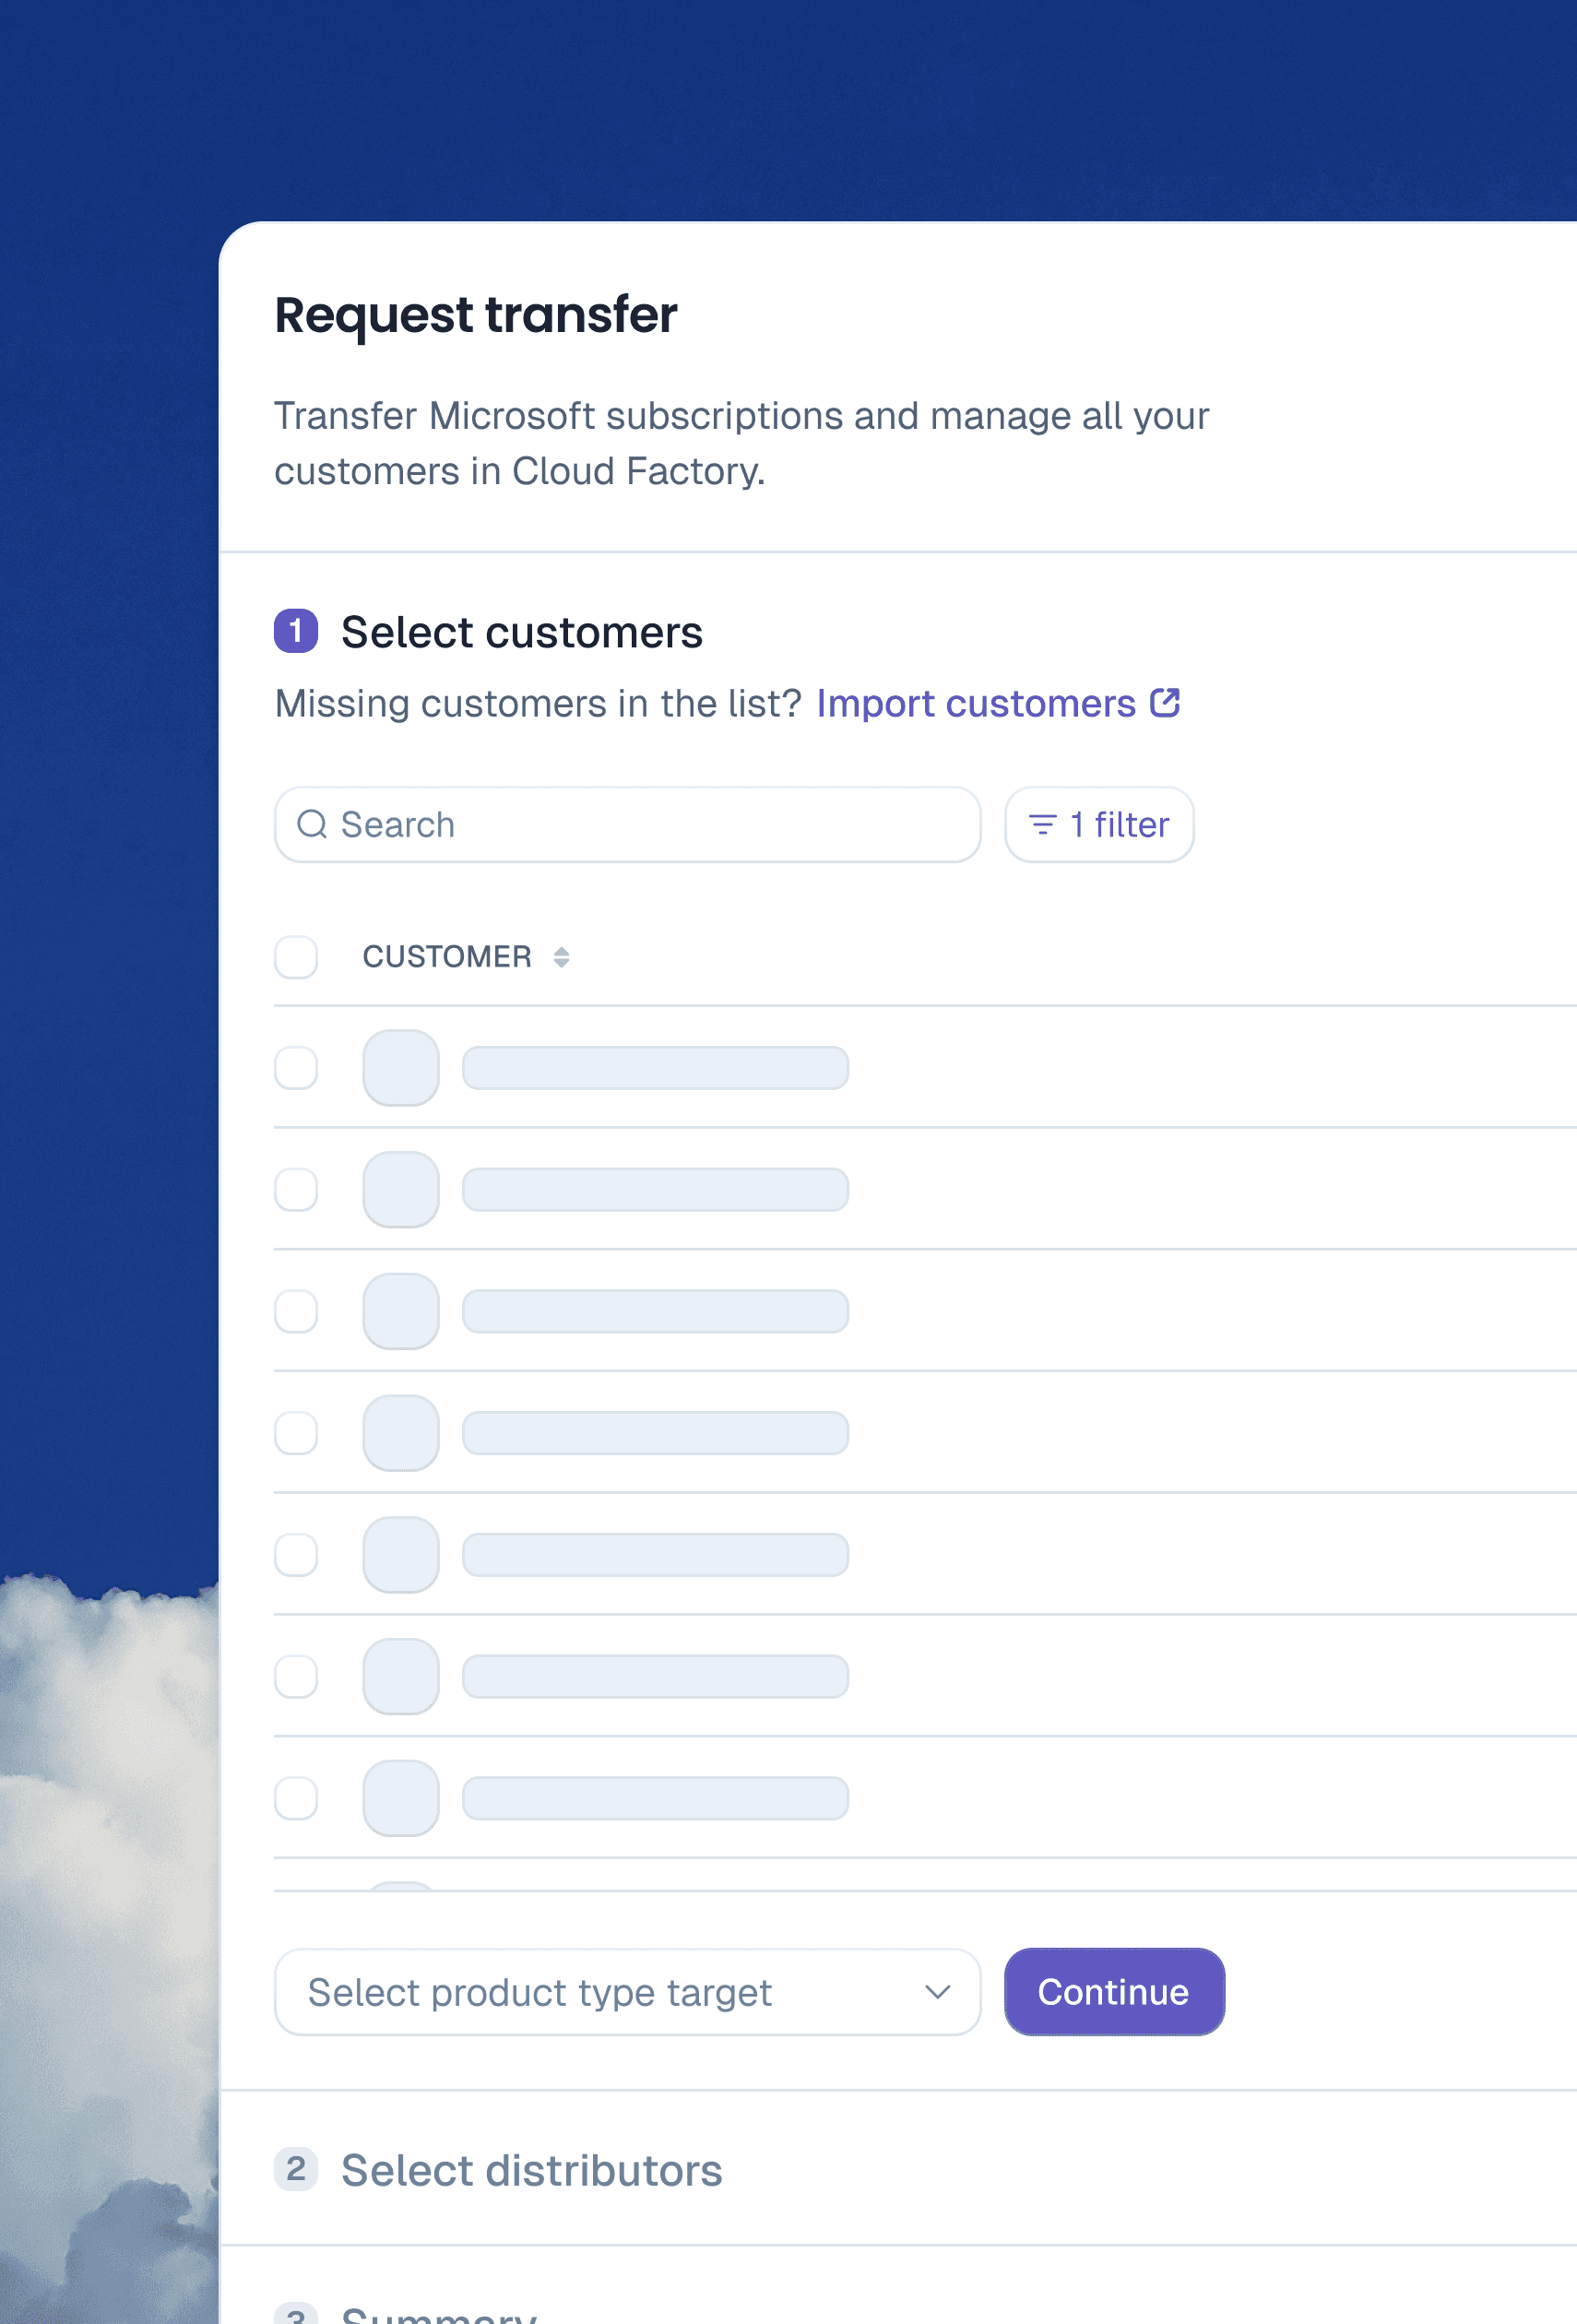Tick the first customer row checkbox
The width and height of the screenshot is (1577, 2324).
(296, 1068)
